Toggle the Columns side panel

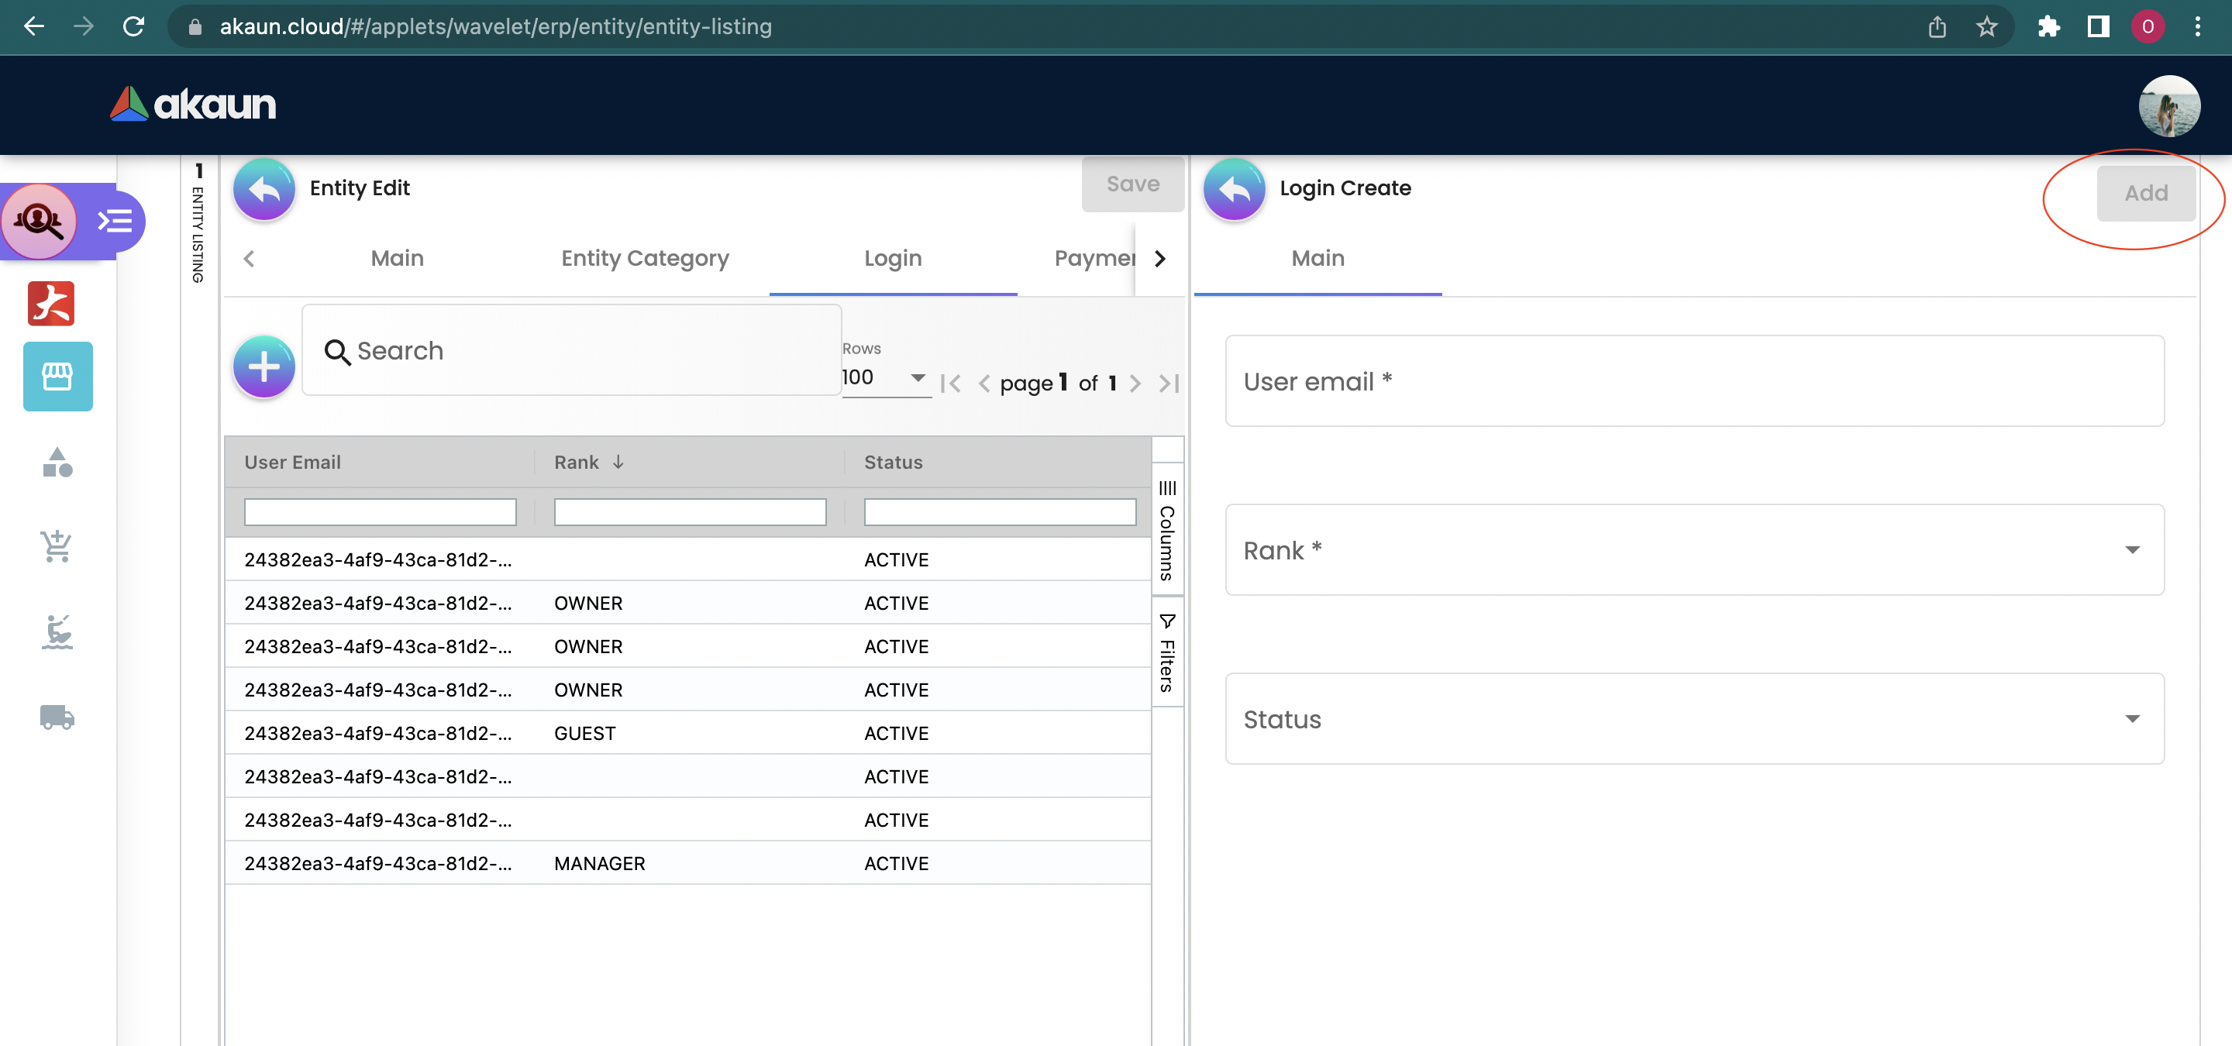coord(1167,530)
